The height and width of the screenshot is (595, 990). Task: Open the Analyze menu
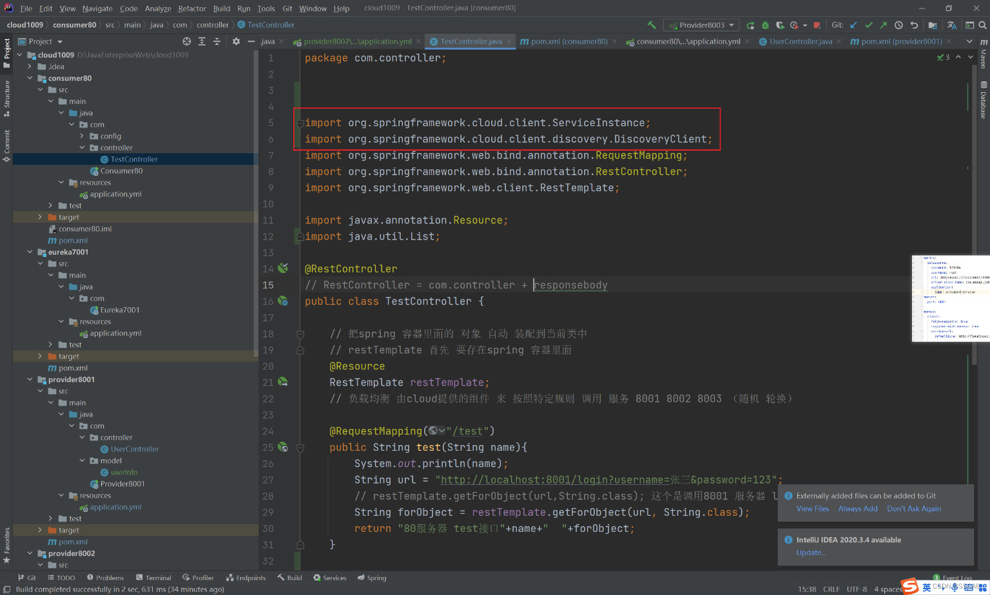tap(158, 8)
